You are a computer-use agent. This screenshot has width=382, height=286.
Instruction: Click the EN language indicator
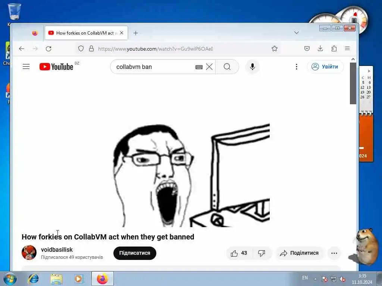click(x=305, y=278)
